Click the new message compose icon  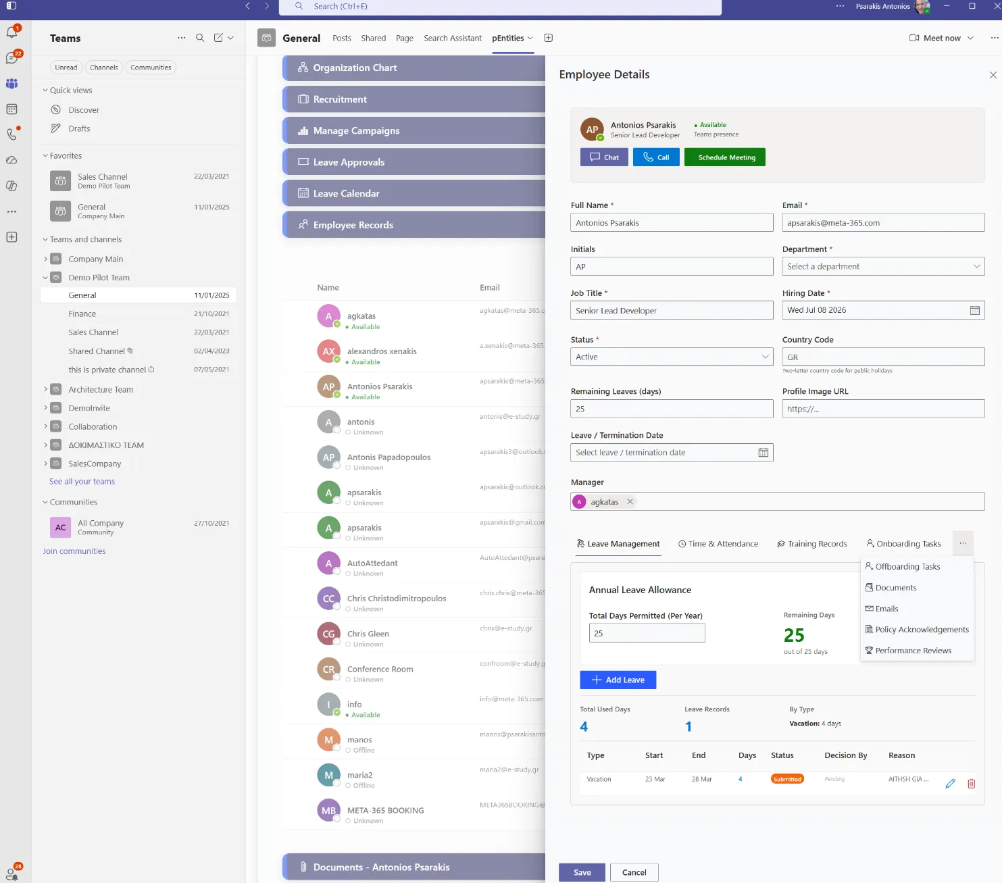[218, 38]
